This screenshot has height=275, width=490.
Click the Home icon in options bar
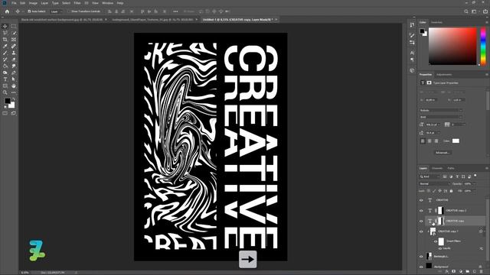[x=7, y=11]
